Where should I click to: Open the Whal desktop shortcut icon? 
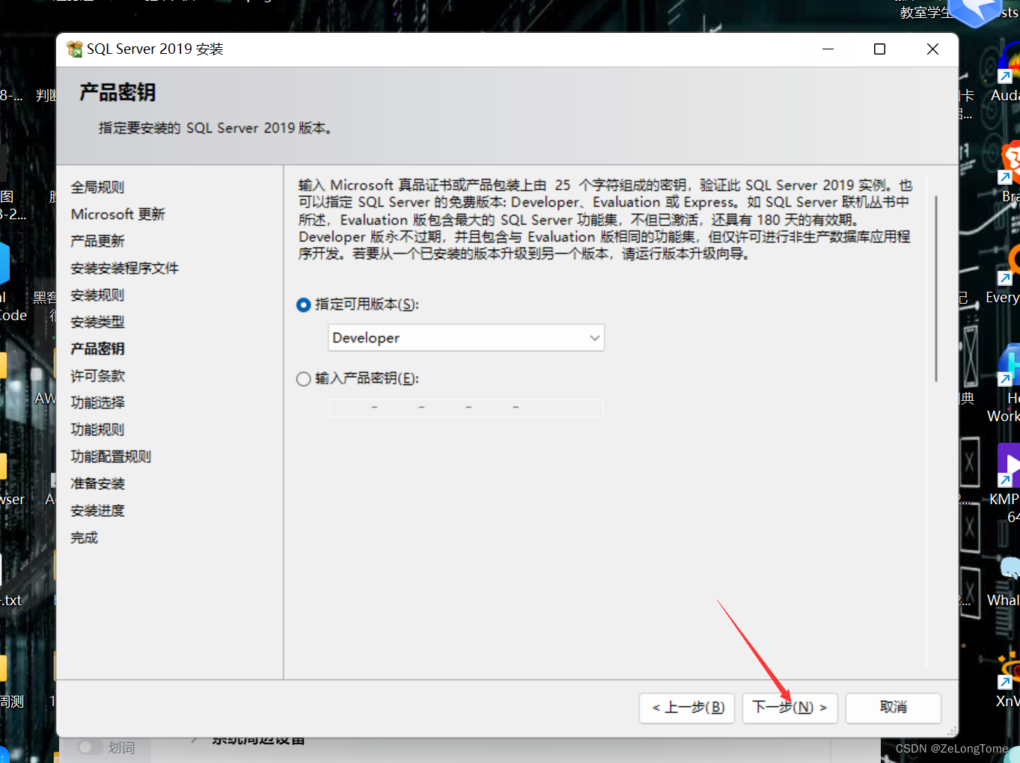pos(1009,569)
